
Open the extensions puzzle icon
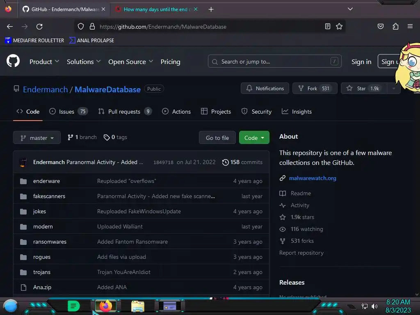pyautogui.click(x=395, y=26)
